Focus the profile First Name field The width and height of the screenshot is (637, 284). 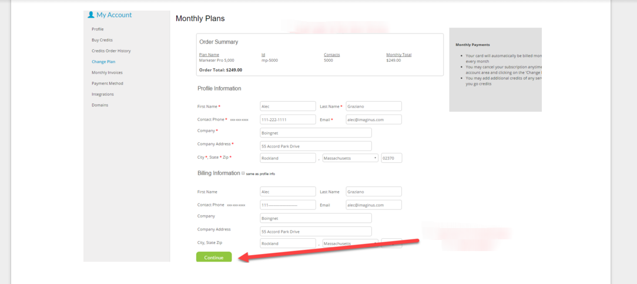288,106
